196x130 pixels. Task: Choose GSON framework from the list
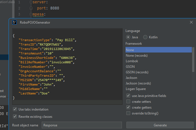click(159, 67)
